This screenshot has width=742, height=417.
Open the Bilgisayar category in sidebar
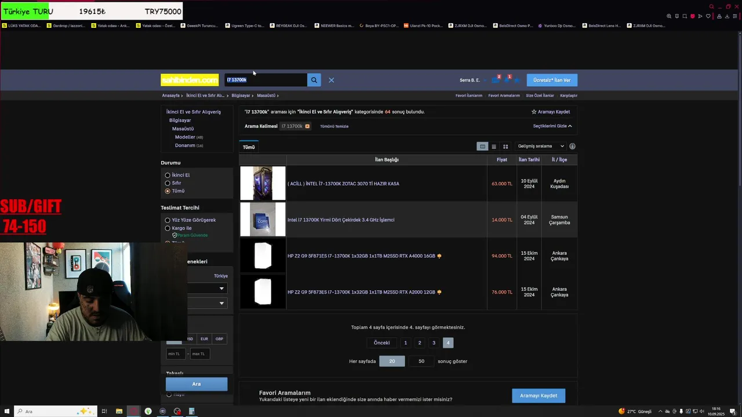180,120
